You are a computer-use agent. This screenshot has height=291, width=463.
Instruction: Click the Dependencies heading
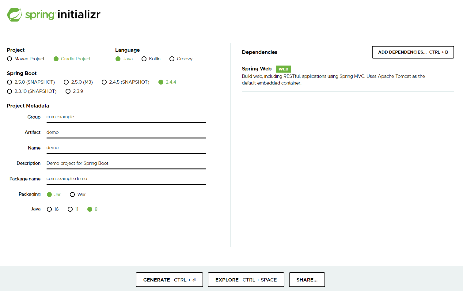260,52
